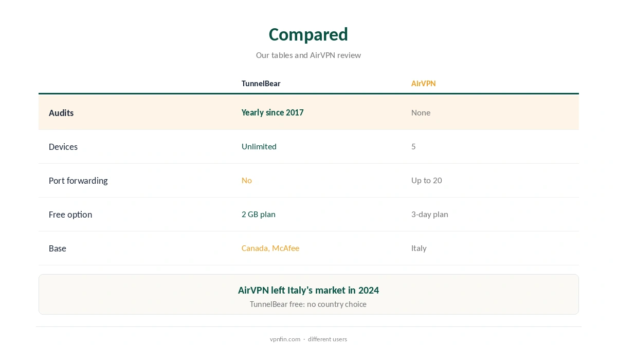
Task: Click the '3-day plan' cell
Action: 429,214
